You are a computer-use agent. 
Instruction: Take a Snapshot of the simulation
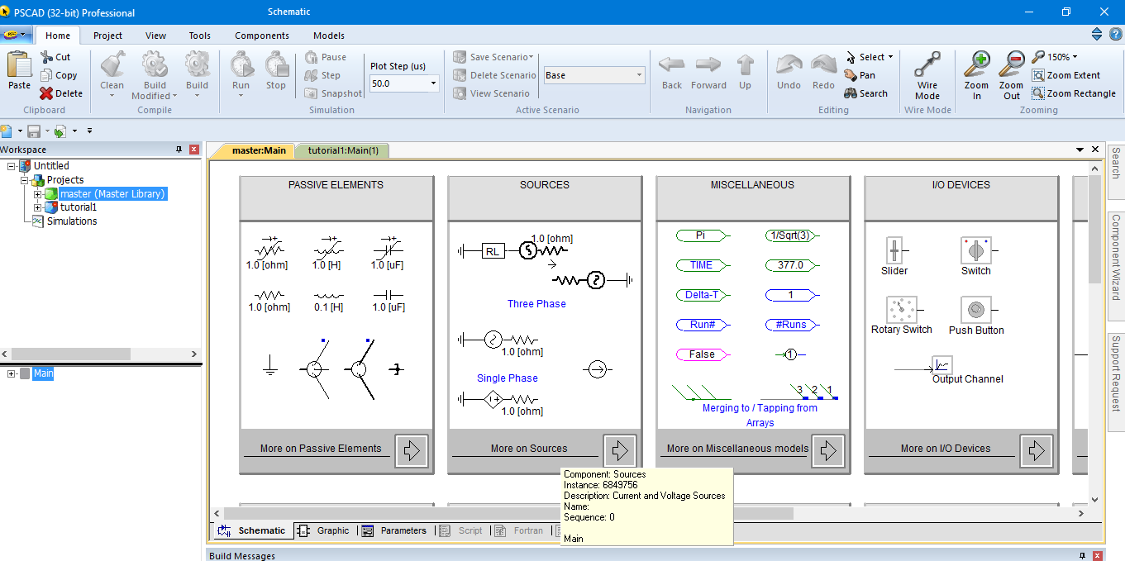click(x=334, y=93)
